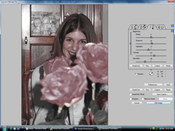
Task: Click the Shadows slider handle
Action: [x=152, y=43]
